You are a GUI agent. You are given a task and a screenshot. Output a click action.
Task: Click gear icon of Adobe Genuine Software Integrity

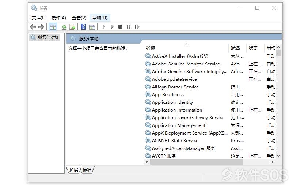coord(148,71)
